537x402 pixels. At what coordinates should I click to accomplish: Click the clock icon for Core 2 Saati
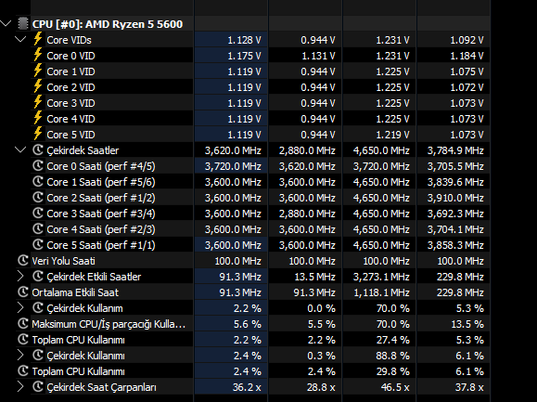coord(38,197)
